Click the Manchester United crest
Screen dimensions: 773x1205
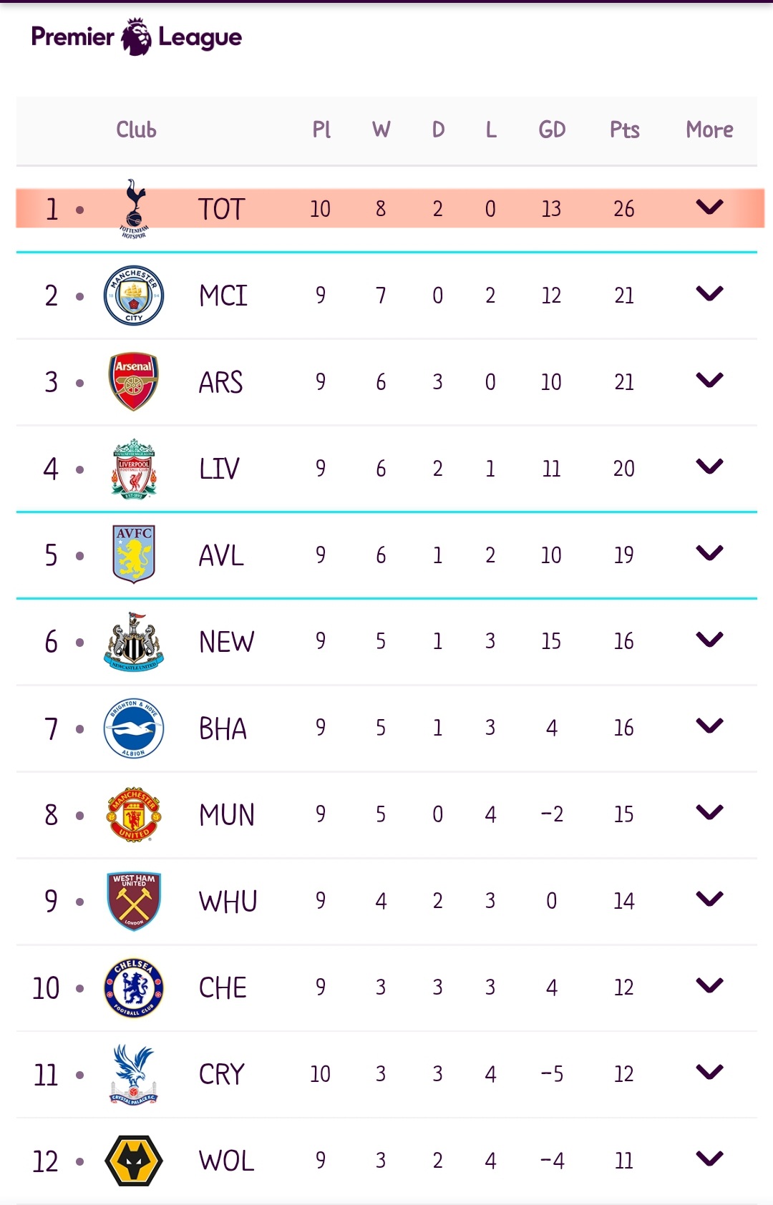click(x=134, y=814)
